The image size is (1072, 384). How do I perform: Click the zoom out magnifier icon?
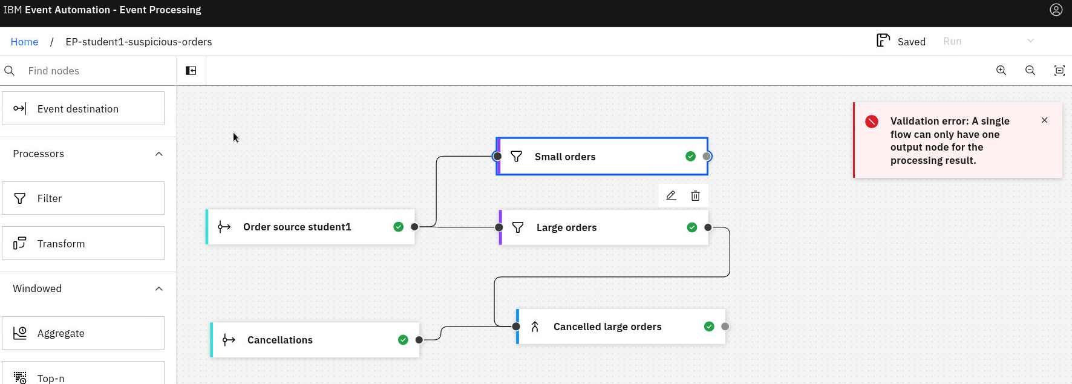tap(1030, 71)
